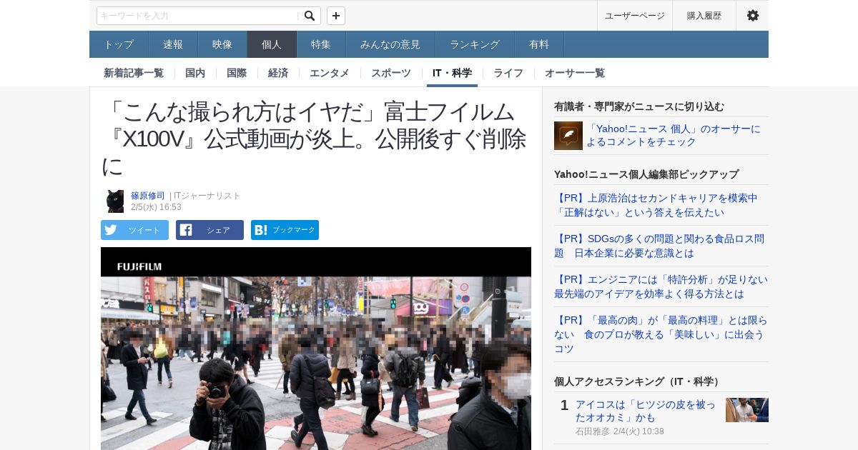Screen dimensions: 858x450
Task: Open ranking article アイコスはヒツジの皮を被ったオオカミ
Action: [645, 411]
